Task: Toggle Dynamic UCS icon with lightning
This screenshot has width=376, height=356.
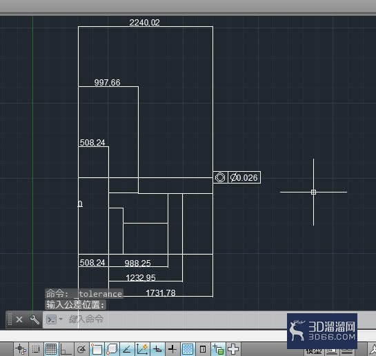Action: [142, 349]
